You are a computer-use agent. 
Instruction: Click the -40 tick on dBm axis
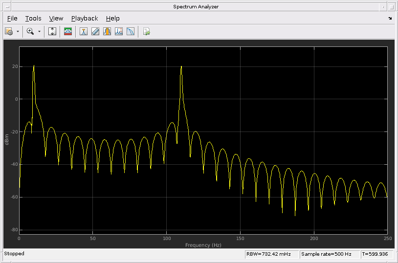click(14, 164)
